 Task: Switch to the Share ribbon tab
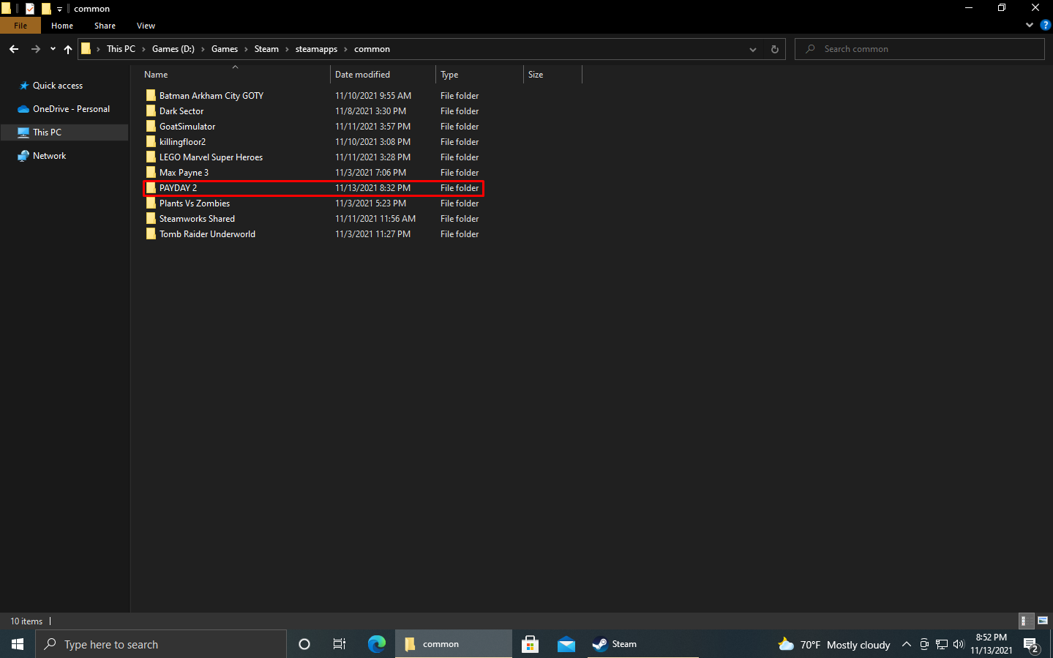pyautogui.click(x=105, y=26)
